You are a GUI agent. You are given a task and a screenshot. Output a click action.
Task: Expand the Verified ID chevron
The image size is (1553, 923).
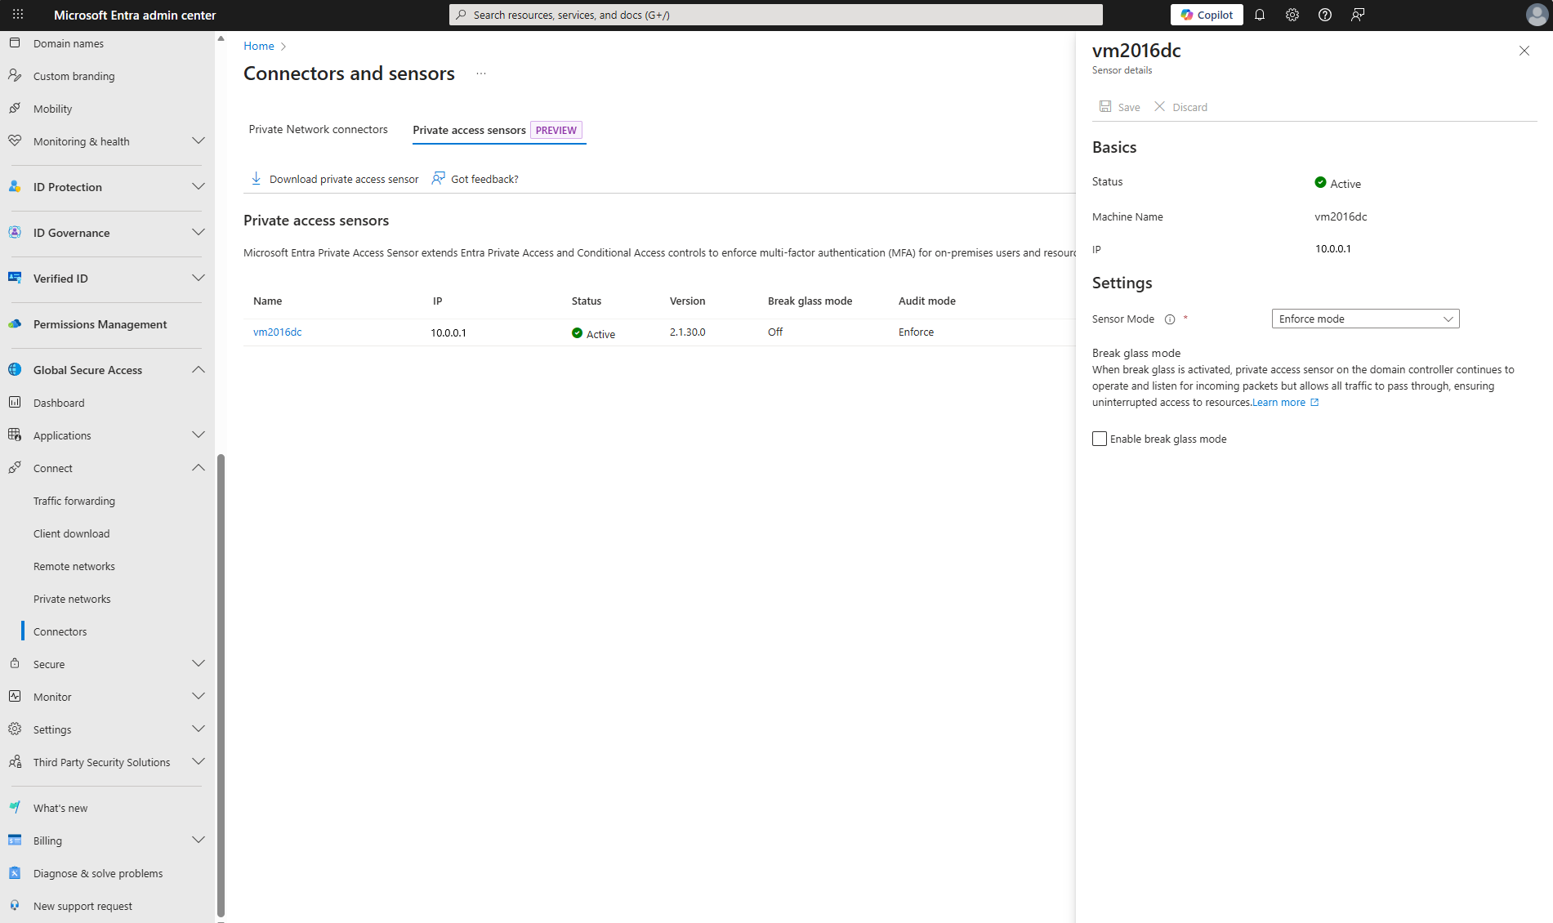pos(198,278)
